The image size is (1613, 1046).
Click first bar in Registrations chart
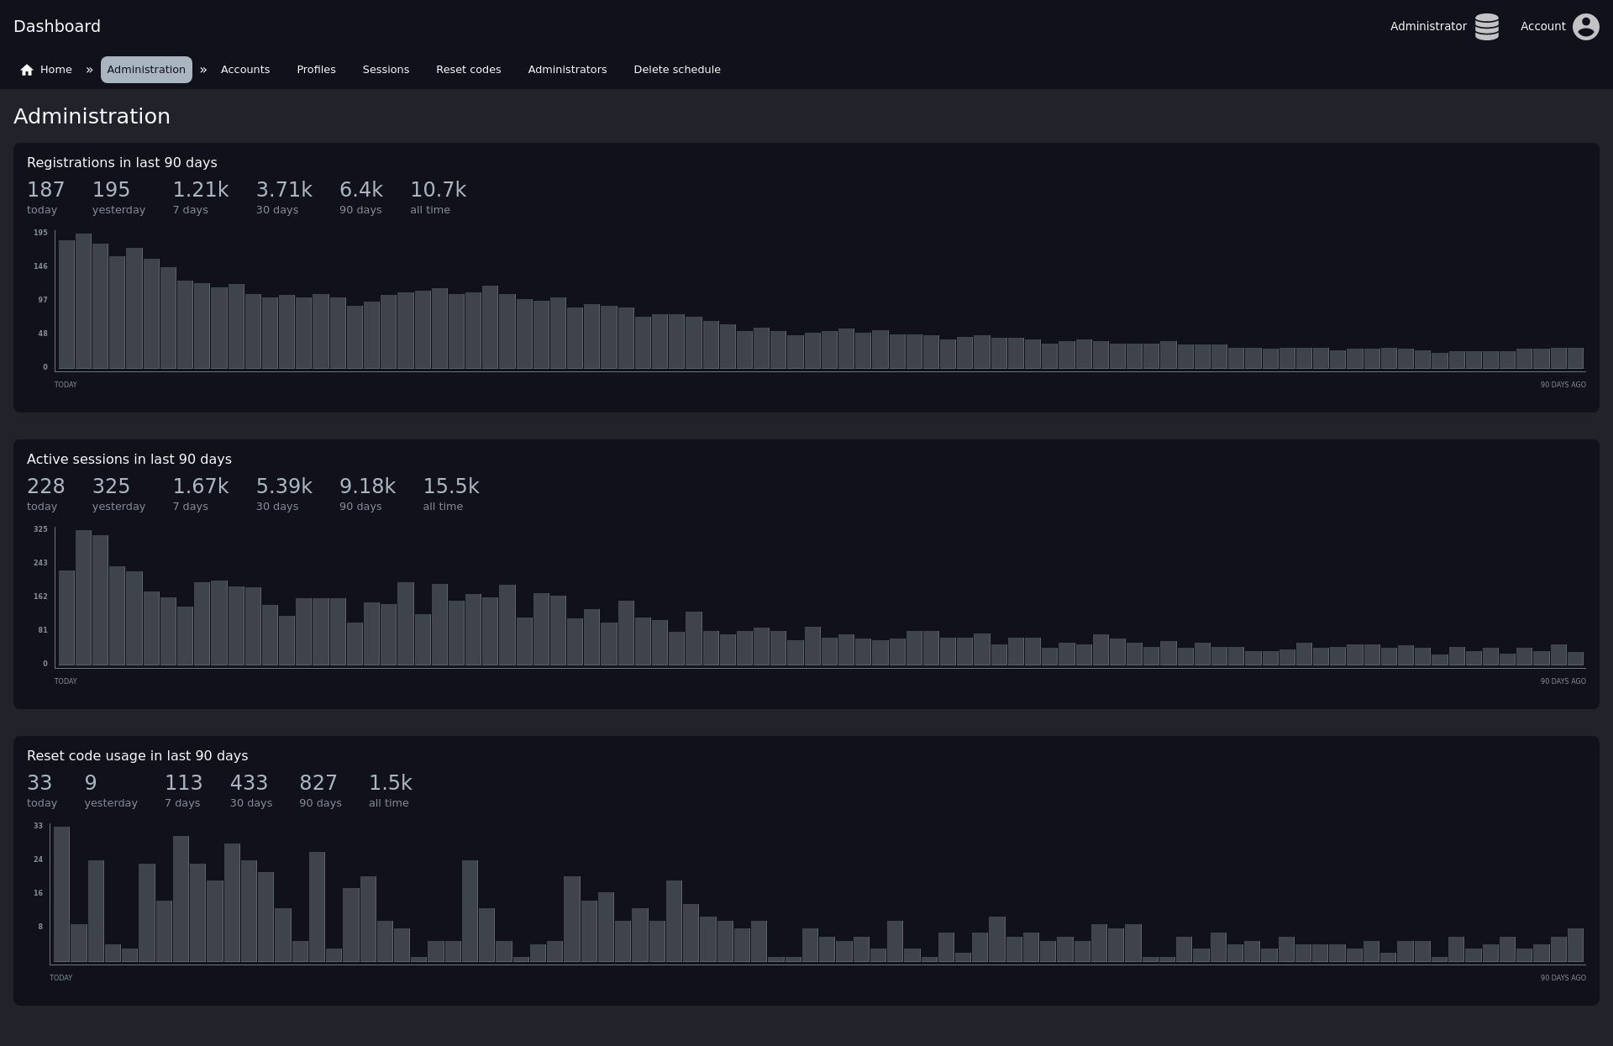pyautogui.click(x=66, y=304)
